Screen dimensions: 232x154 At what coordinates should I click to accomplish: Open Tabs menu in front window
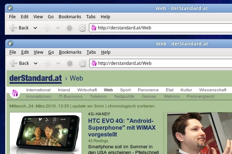91,52
